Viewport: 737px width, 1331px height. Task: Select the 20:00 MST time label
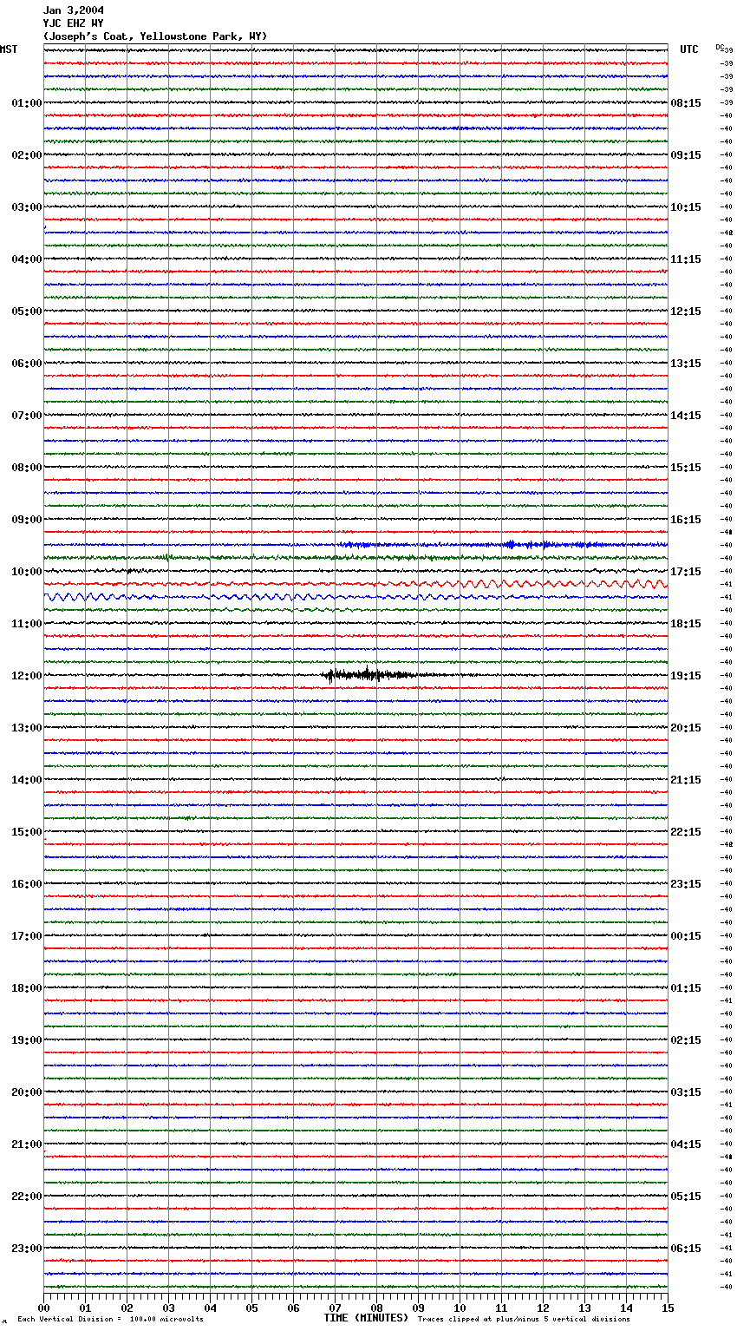[27, 1092]
